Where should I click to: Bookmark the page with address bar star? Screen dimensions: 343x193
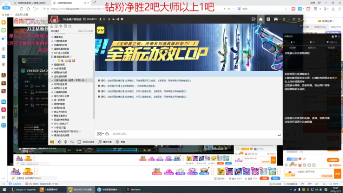pos(229,9)
